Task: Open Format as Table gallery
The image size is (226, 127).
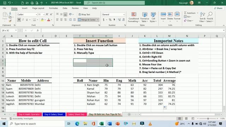Action: (x=144, y=17)
